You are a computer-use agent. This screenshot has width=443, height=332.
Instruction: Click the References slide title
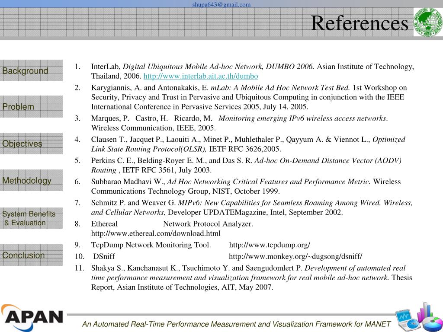coord(360,23)
